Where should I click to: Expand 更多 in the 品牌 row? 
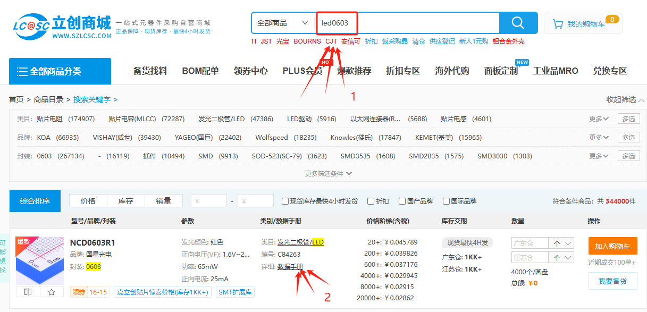pos(599,138)
